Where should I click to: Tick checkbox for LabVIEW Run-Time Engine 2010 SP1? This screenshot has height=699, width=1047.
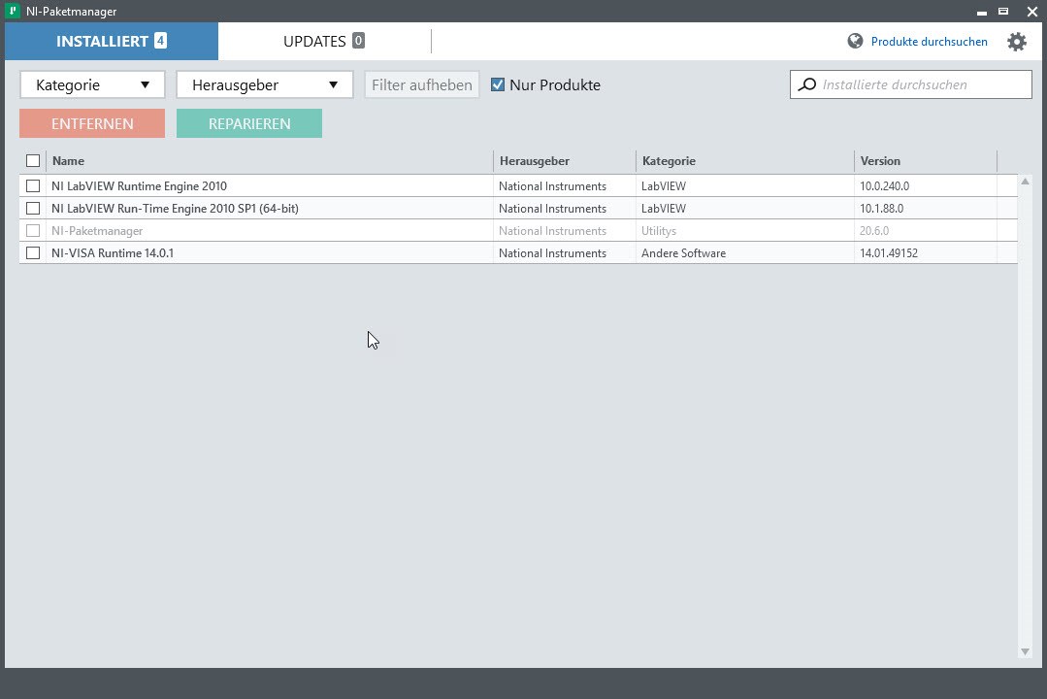[33, 209]
